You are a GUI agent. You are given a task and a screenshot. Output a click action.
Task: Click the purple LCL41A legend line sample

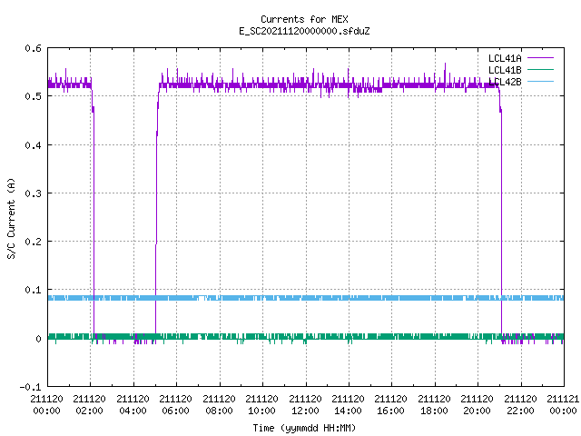coord(540,58)
